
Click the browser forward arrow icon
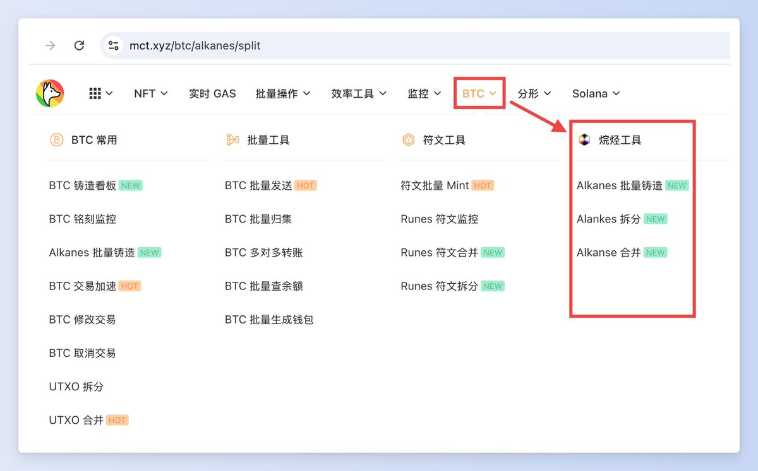pyautogui.click(x=50, y=45)
